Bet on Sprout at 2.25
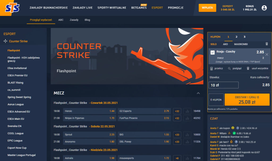 tap(90, 135)
